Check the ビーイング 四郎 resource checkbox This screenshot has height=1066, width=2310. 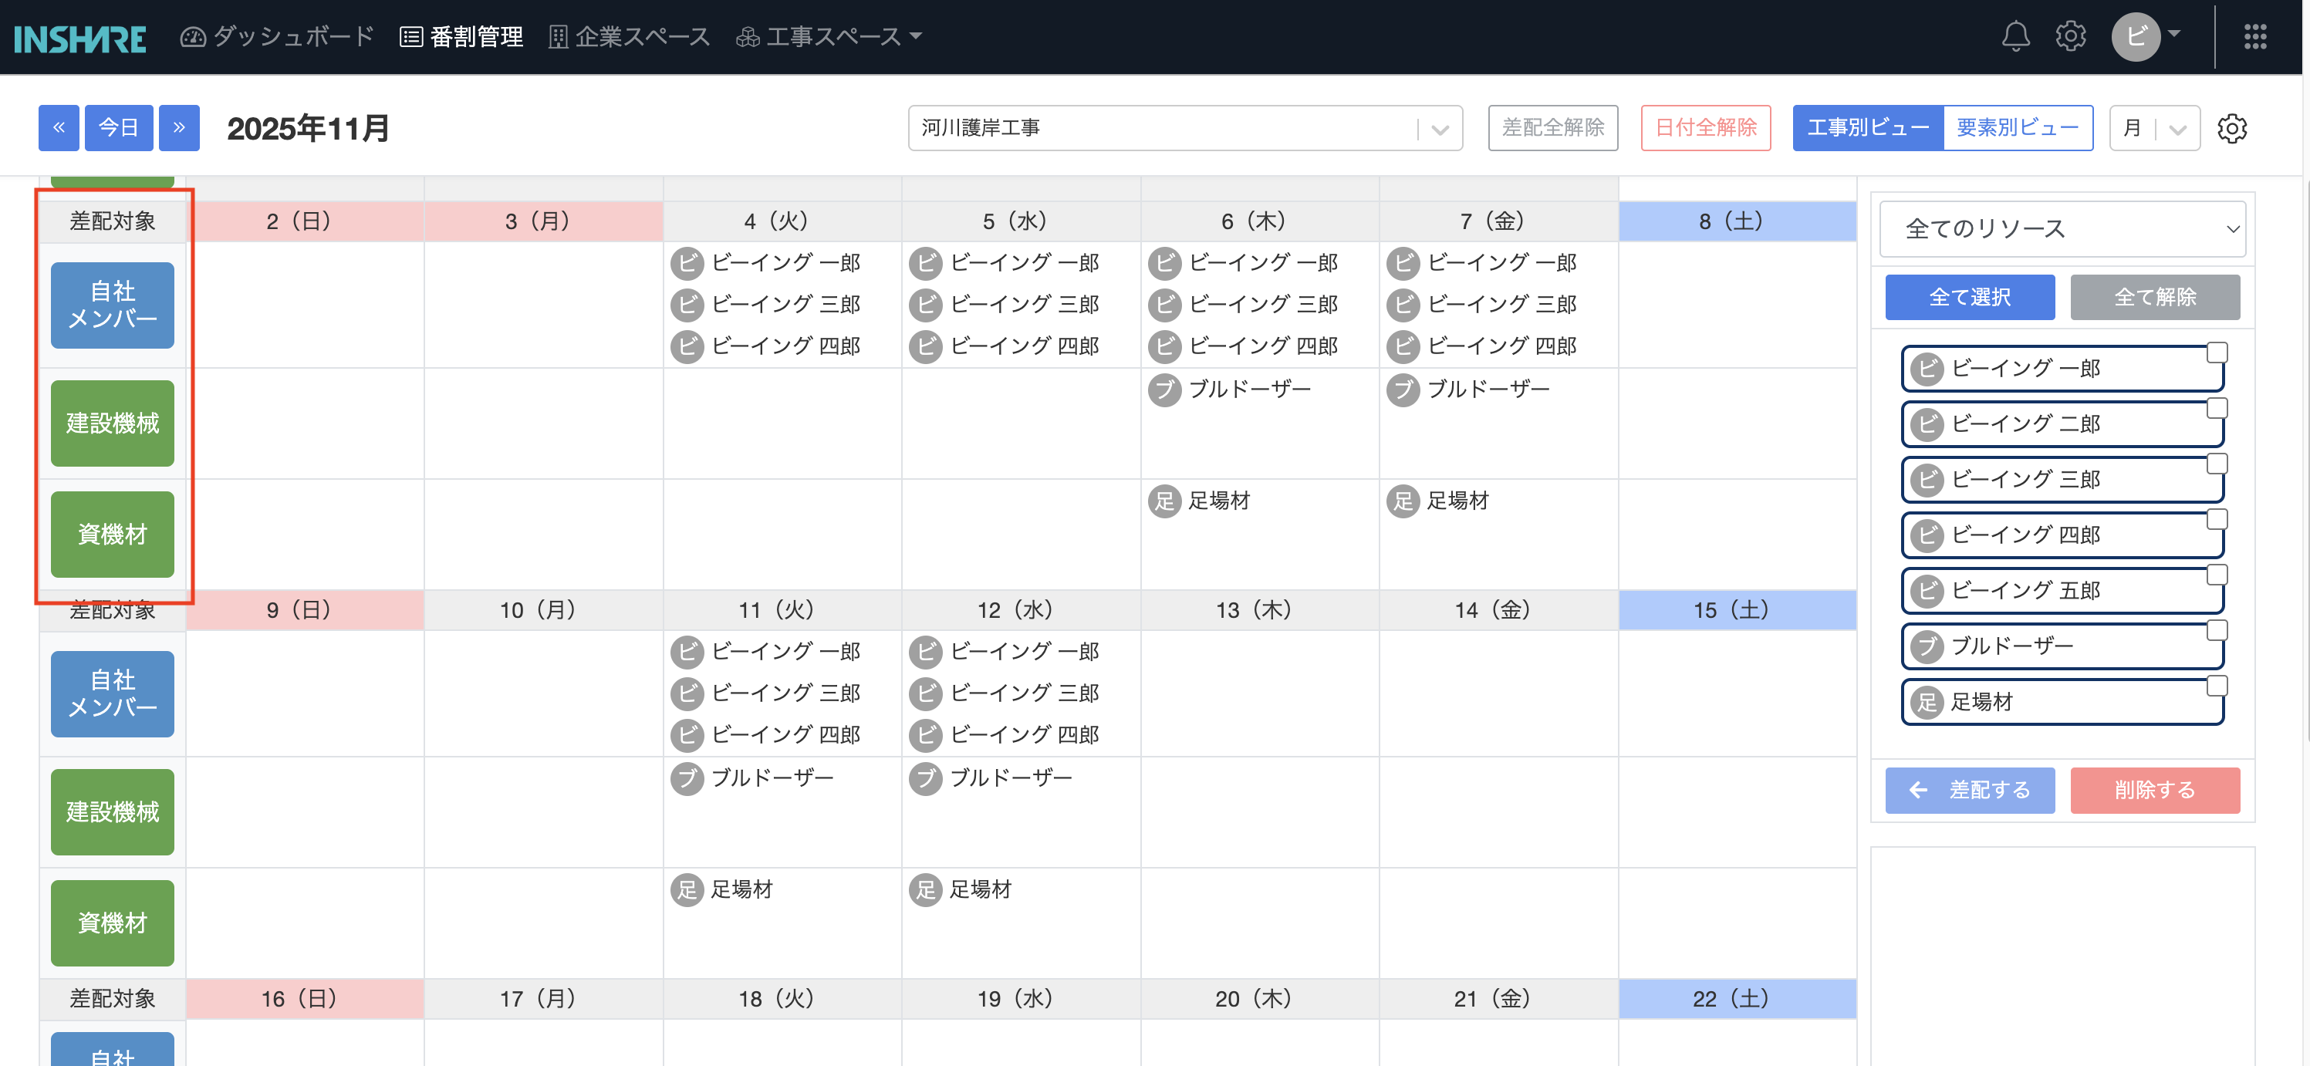(x=2217, y=519)
